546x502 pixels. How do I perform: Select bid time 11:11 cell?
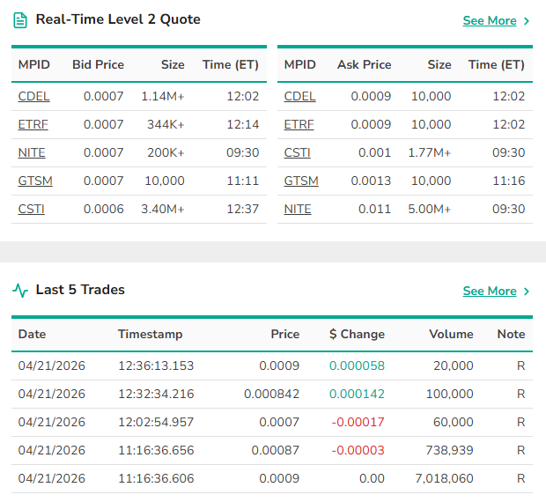[243, 181]
